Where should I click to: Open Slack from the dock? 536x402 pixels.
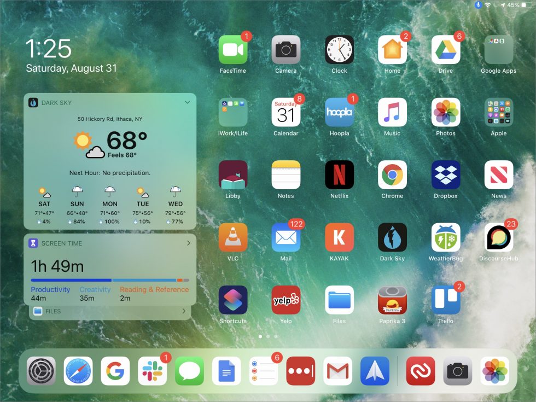click(152, 371)
